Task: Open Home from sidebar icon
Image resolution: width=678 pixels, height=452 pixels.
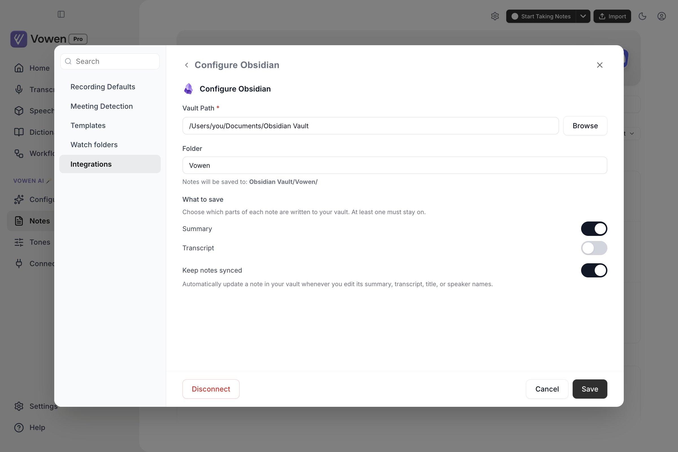Action: click(x=19, y=68)
